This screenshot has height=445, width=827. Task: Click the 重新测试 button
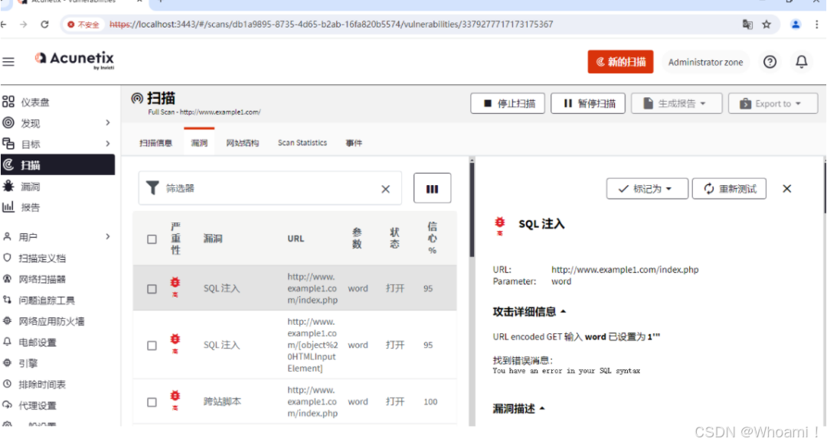[x=730, y=189]
